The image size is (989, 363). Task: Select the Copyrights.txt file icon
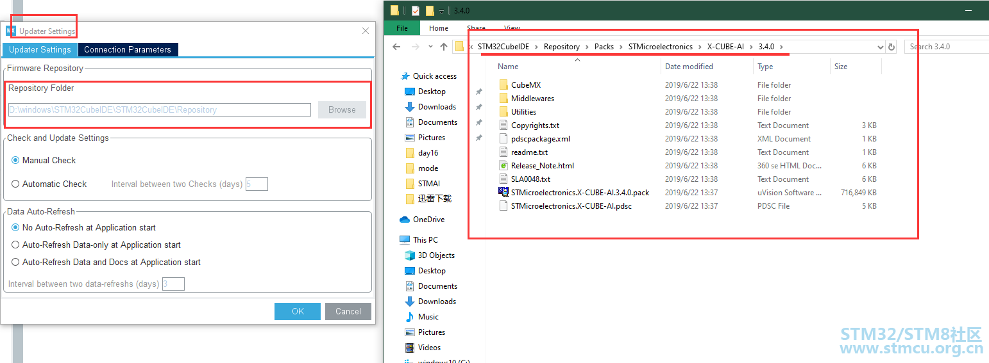(x=503, y=125)
